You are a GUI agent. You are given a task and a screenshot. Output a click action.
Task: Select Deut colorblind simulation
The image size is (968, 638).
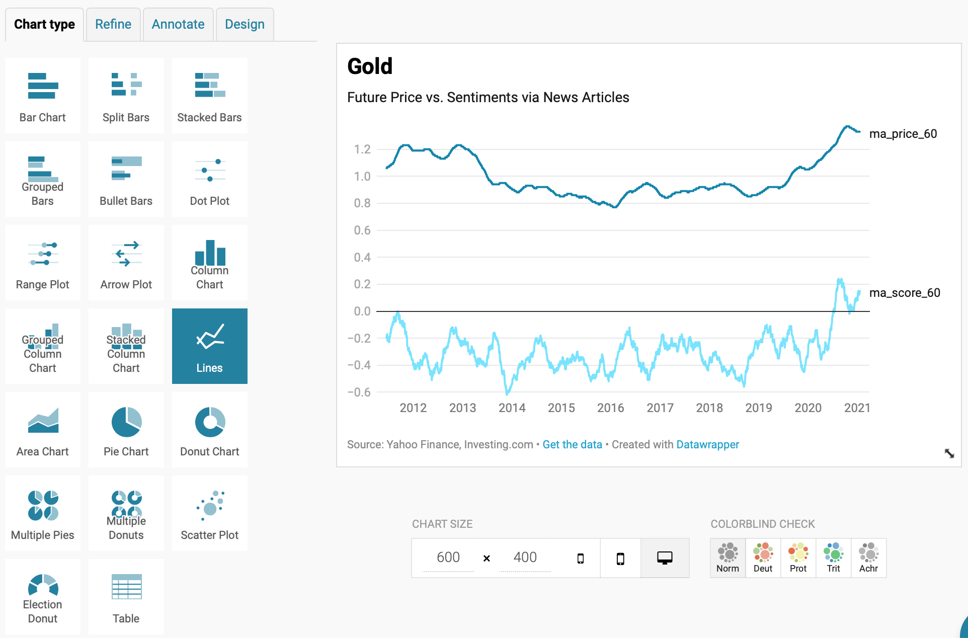763,558
